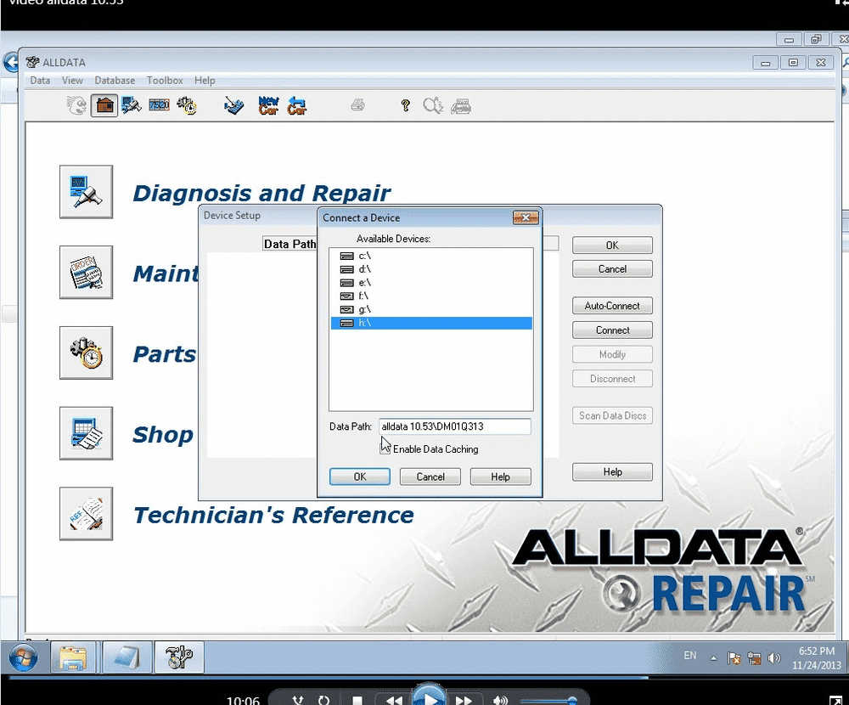Open Diagnosis and Repair from the toolbar icon
Viewport: 849px width, 705px height.
click(x=131, y=105)
